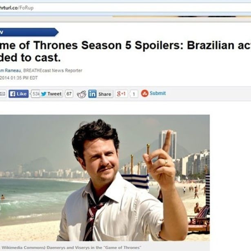
Task: Open the tweet count 67 bubble
Action: 69,94
